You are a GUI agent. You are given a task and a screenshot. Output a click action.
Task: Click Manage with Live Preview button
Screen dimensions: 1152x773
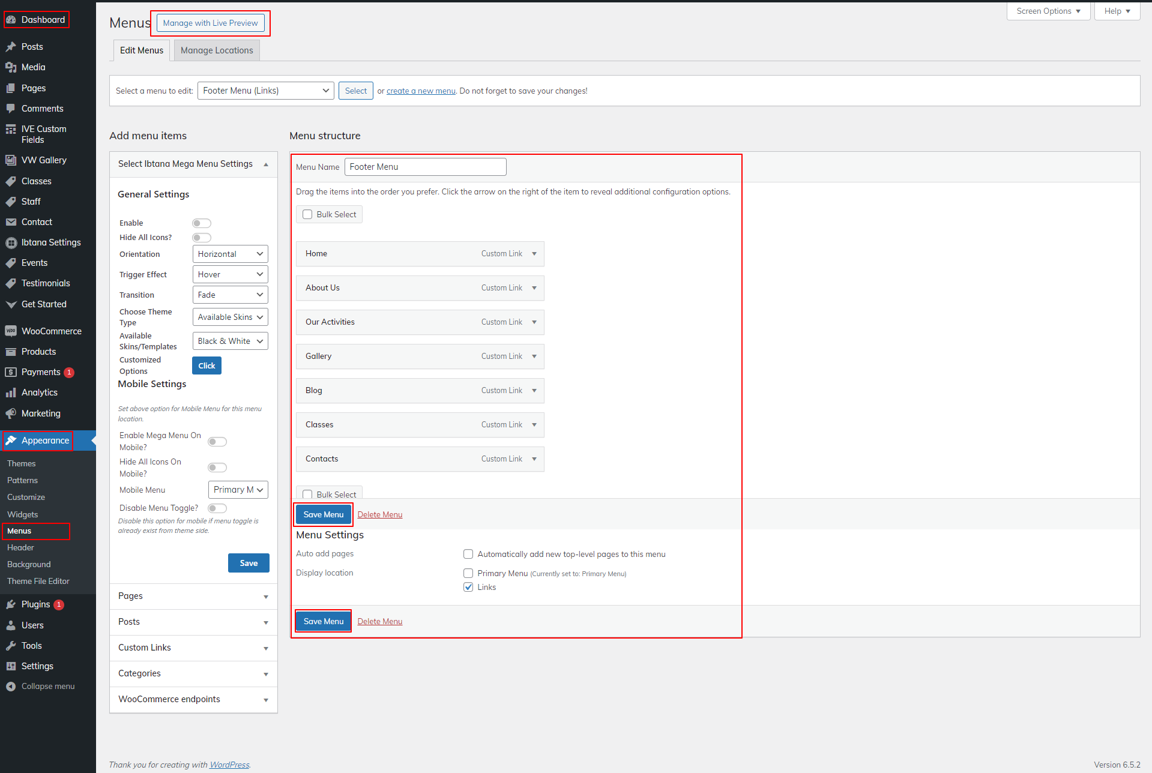click(210, 23)
